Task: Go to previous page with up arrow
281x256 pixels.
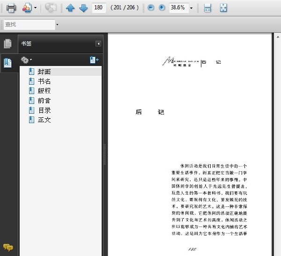Action: 70,8
